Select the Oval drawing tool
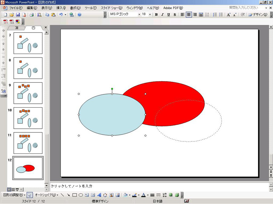273x204 pixels. (x=81, y=195)
